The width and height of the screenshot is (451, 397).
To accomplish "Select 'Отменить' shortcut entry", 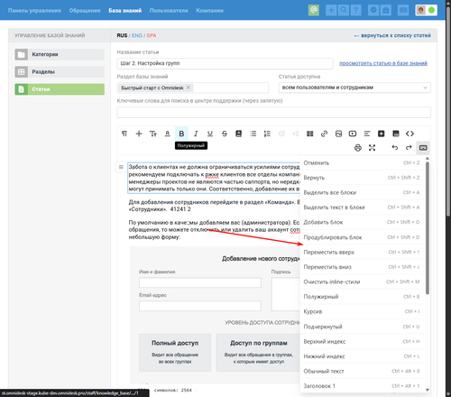I will click(362, 162).
